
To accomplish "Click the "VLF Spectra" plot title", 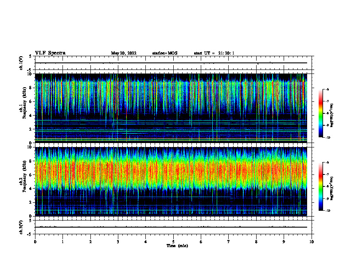I will point(50,53).
